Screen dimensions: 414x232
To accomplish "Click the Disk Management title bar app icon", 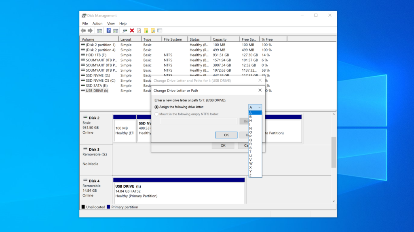I will pyautogui.click(x=84, y=16).
